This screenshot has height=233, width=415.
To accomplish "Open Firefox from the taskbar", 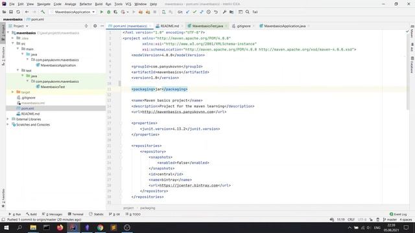I will (x=60, y=227).
